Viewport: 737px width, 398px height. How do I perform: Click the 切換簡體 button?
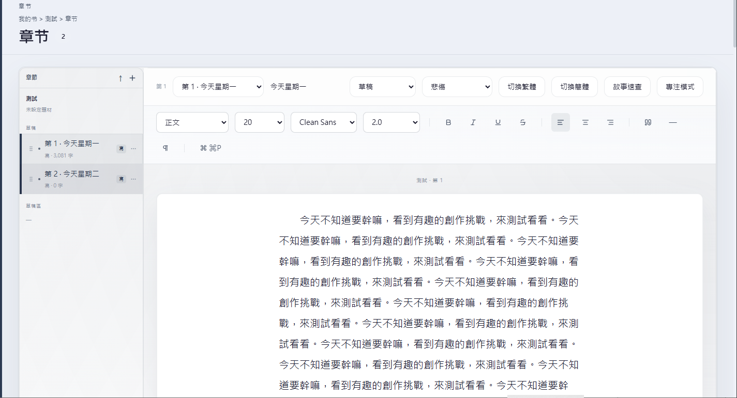(x=575, y=87)
